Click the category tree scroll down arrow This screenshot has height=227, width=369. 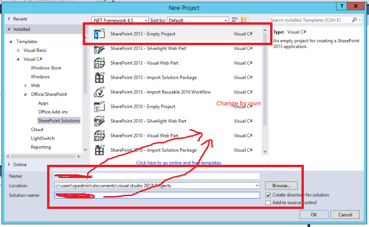pos(86,150)
